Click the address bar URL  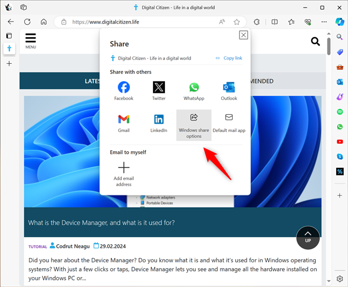pyautogui.click(x=106, y=22)
